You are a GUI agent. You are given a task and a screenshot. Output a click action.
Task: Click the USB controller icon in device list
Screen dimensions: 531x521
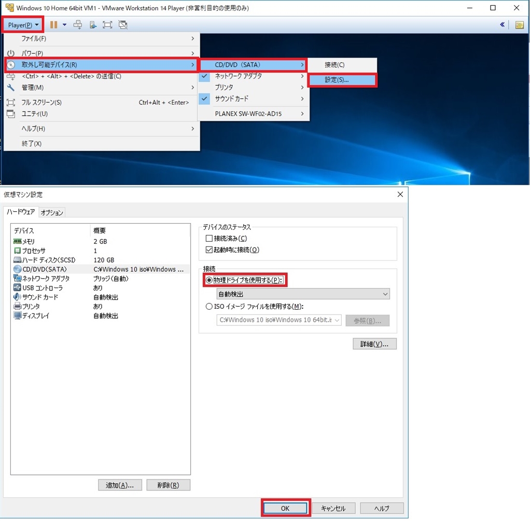(x=17, y=288)
